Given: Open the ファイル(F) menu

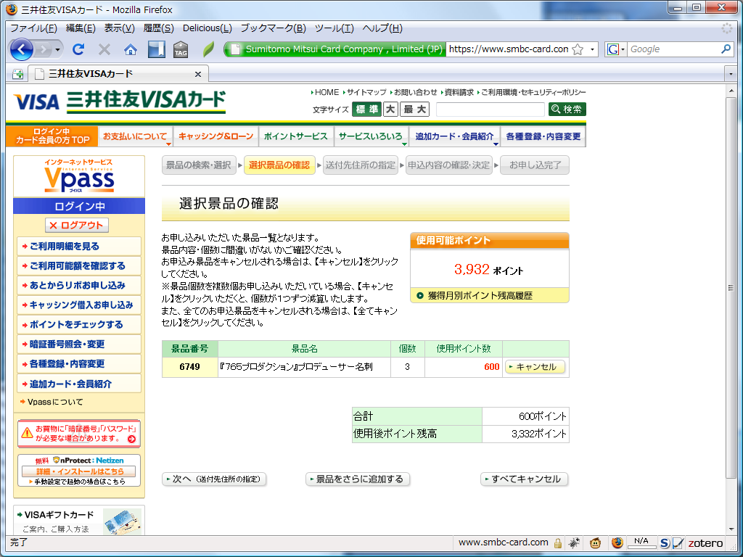Looking at the screenshot, I should click(x=33, y=28).
